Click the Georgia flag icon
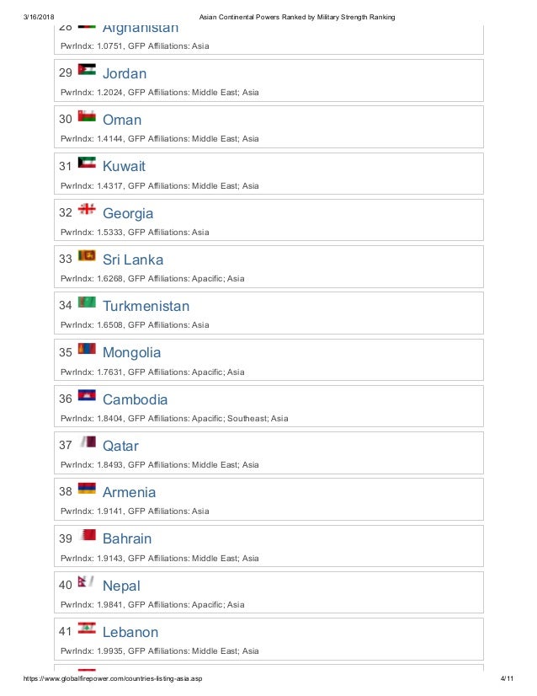Image resolution: width=537 pixels, height=696 pixels. coord(87,209)
